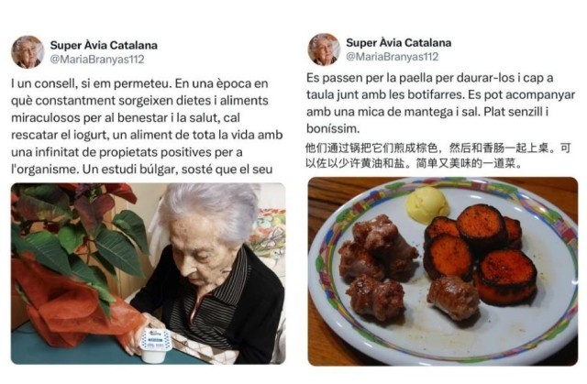Open the left tweet text about dietes
Viewport: 587px width, 384px height.
coord(147,126)
